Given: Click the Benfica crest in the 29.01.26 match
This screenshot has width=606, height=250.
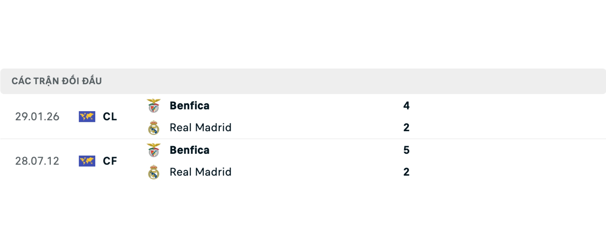Looking at the screenshot, I should tap(154, 106).
